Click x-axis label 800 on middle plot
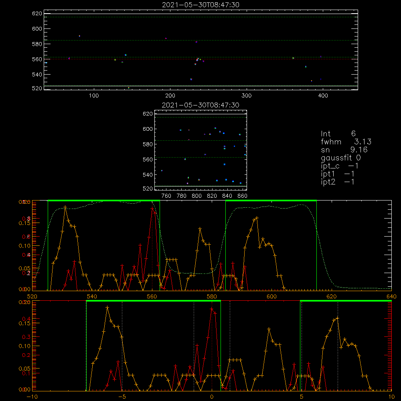 [196, 196]
